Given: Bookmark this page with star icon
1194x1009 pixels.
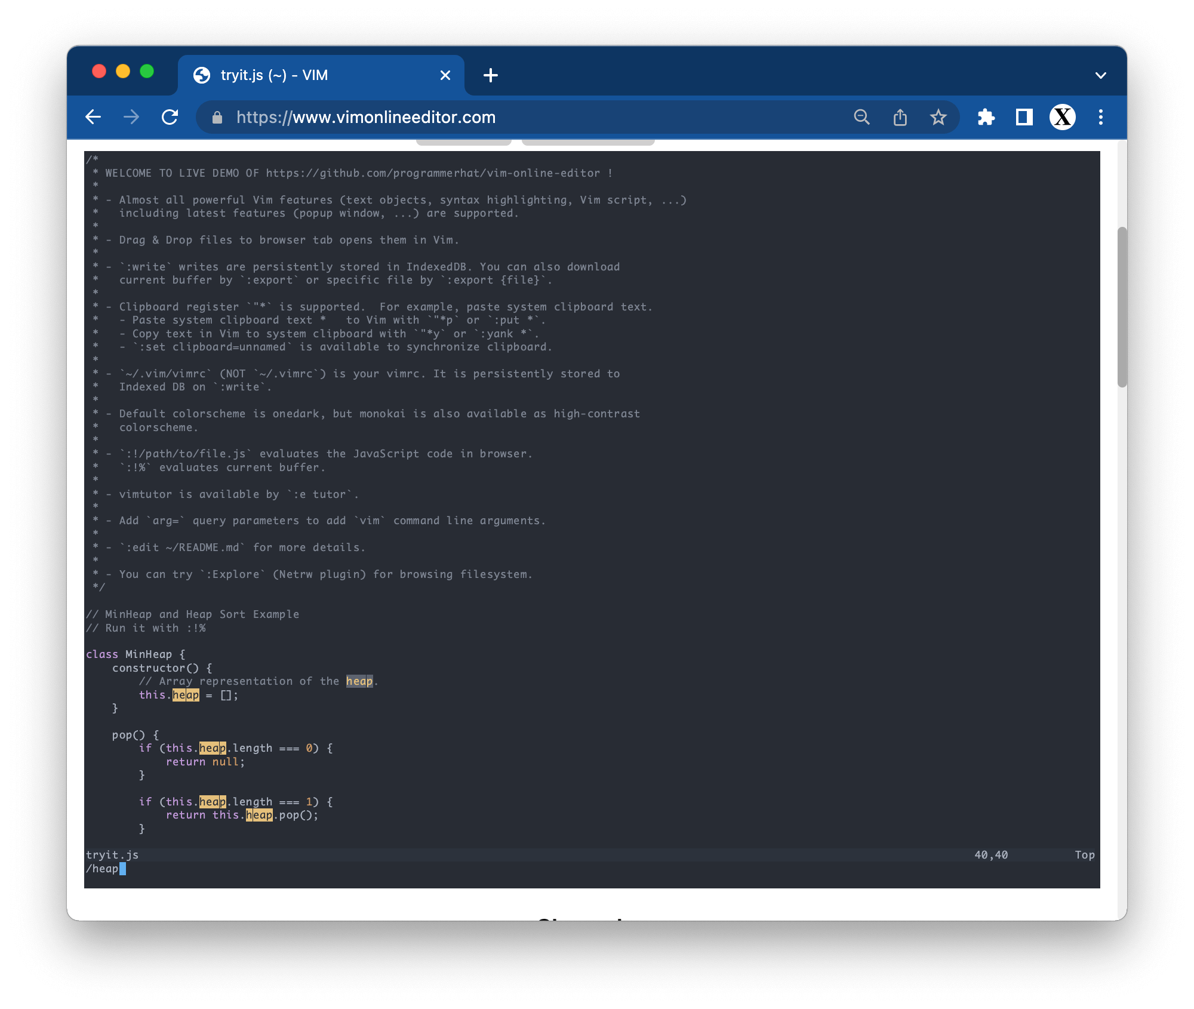Looking at the screenshot, I should [x=938, y=117].
